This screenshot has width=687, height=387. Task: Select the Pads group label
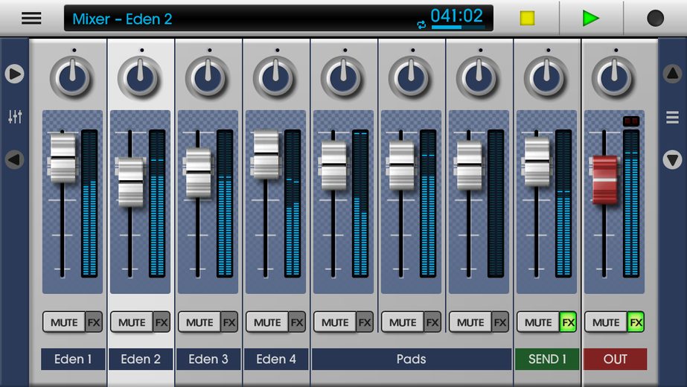(x=412, y=359)
